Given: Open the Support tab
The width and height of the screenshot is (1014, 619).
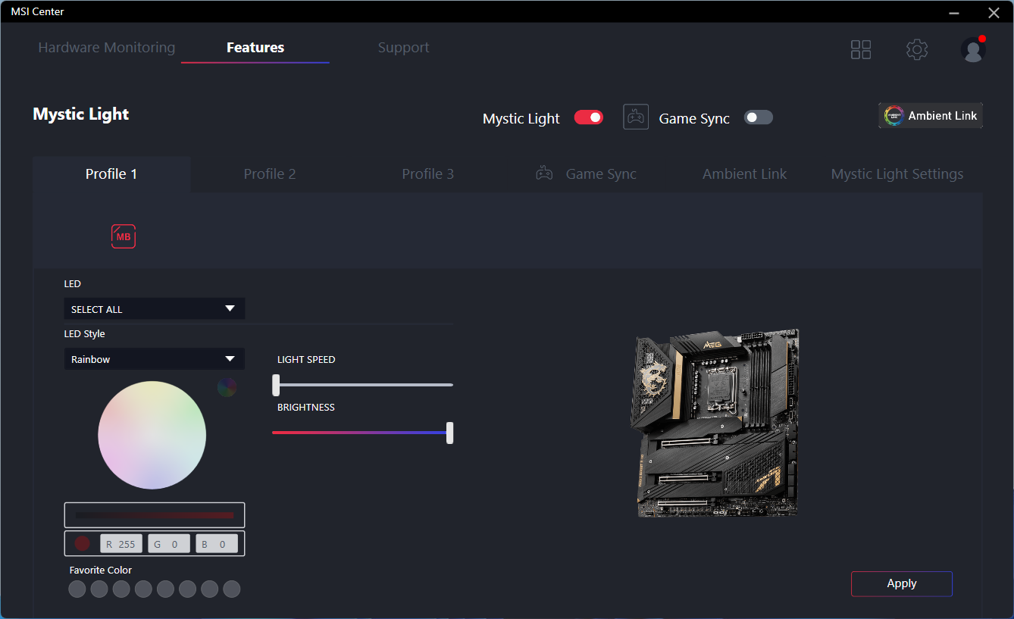Looking at the screenshot, I should (x=404, y=48).
